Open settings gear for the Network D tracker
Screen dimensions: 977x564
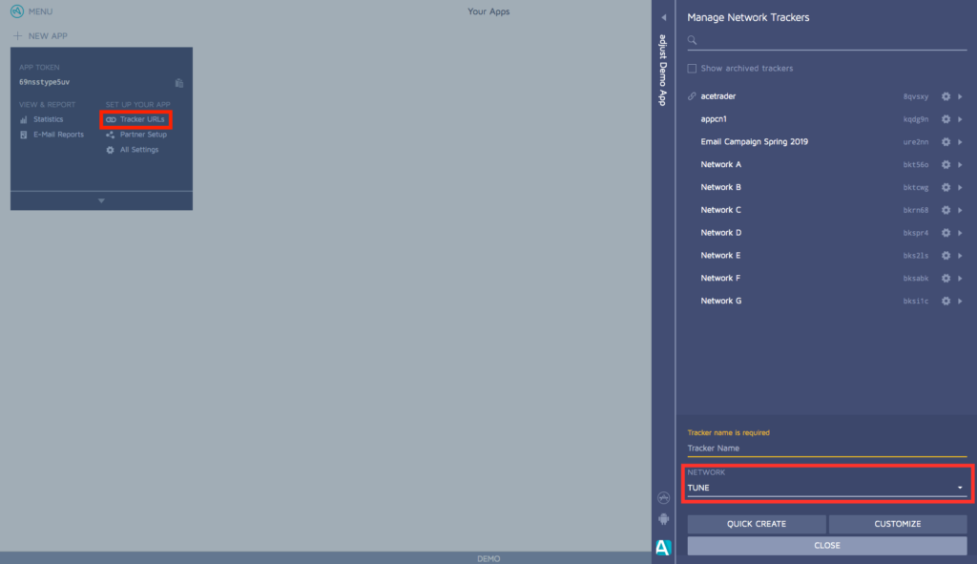point(946,232)
